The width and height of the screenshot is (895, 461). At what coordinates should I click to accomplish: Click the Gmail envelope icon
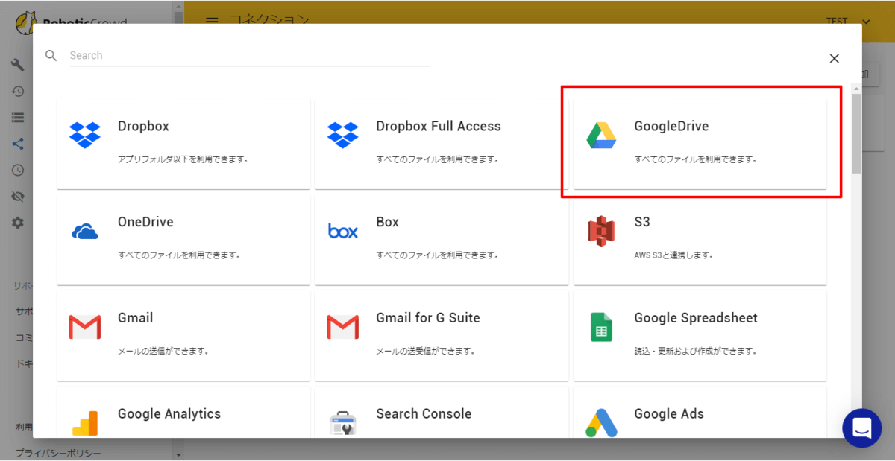(84, 327)
